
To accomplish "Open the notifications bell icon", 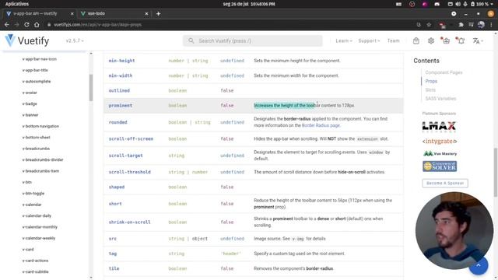I will pyautogui.click(x=461, y=40).
